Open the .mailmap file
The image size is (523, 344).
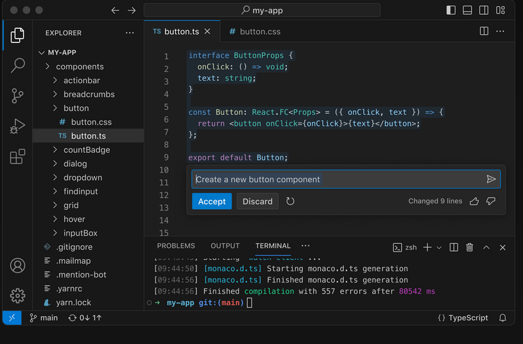tap(89, 261)
